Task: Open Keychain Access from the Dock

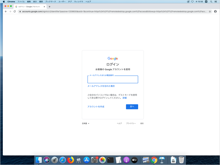Action: pos(79,160)
